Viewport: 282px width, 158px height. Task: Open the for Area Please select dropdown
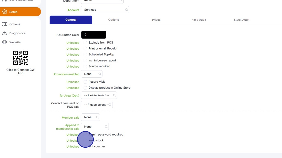99,95
